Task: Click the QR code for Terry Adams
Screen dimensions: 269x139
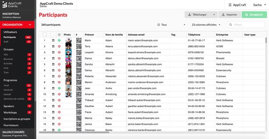Action: tap(79, 47)
